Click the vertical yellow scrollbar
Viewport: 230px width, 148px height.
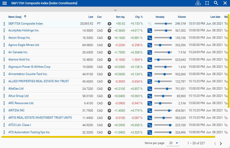228,61
